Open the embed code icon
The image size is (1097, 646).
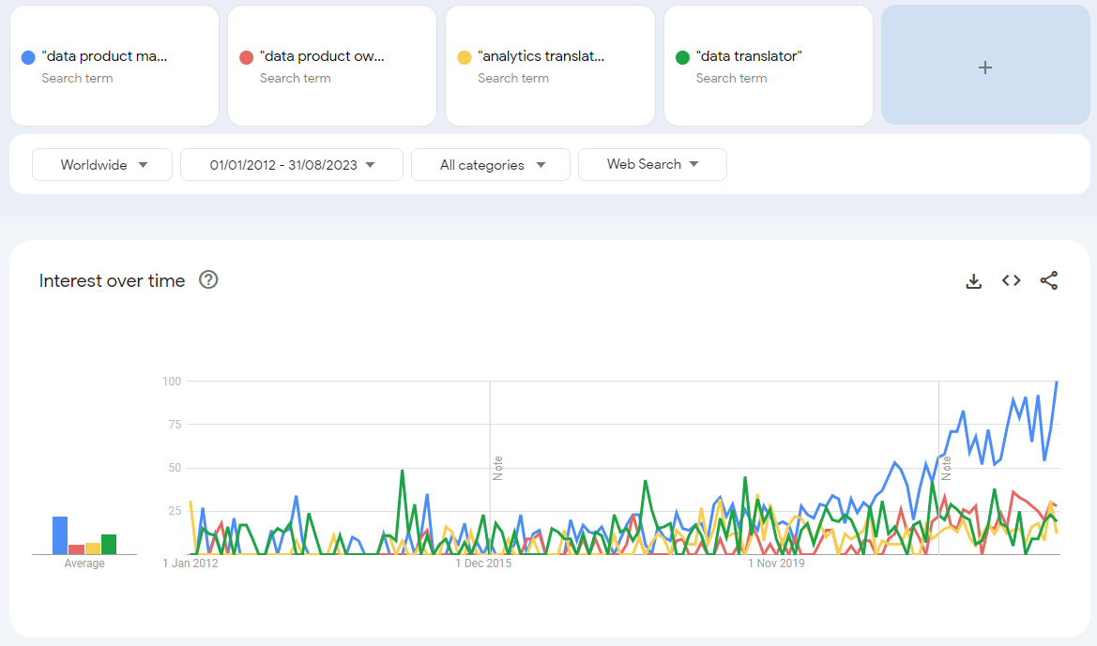[1011, 280]
